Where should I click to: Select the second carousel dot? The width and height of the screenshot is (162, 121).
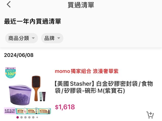[x=22, y=117]
